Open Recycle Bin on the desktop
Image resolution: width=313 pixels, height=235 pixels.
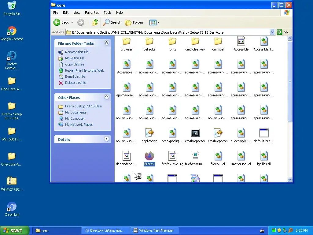point(12,8)
